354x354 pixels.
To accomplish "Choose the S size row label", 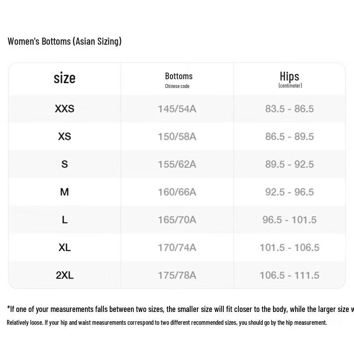I will pyautogui.click(x=65, y=164).
